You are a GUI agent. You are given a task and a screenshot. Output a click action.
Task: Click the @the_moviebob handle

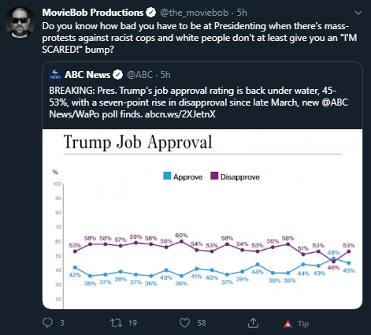click(x=194, y=13)
